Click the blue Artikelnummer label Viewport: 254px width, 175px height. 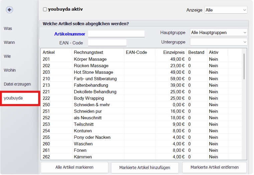tap(70, 34)
